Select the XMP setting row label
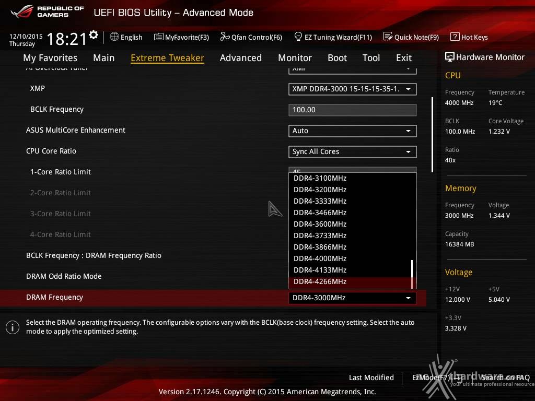Viewport: 535px width, 401px height. pyautogui.click(x=38, y=88)
